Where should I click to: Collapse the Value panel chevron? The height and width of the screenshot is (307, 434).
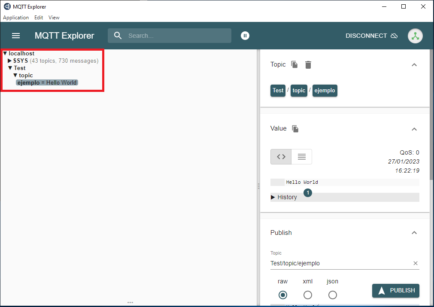(x=414, y=129)
